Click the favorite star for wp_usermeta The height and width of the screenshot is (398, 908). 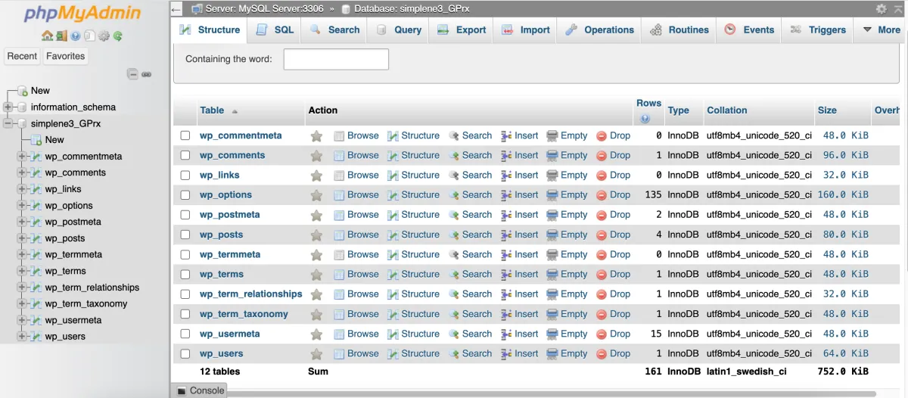click(316, 334)
